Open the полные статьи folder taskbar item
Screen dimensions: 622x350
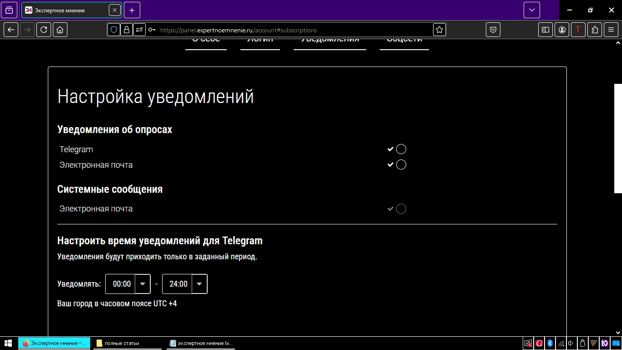coord(127,343)
